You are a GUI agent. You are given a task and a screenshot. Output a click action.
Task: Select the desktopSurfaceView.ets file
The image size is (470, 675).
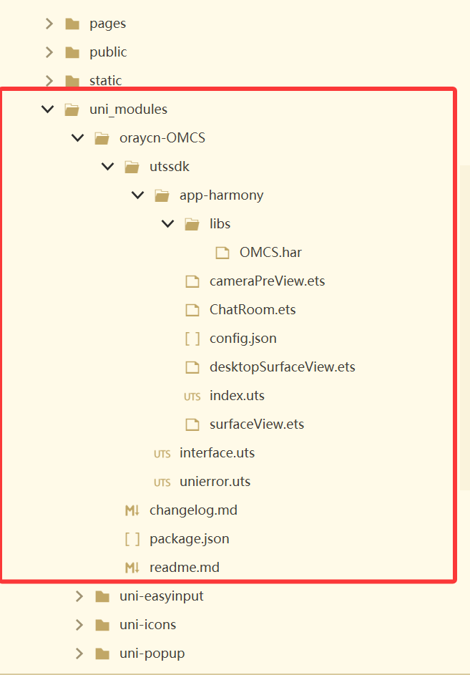[x=283, y=367]
